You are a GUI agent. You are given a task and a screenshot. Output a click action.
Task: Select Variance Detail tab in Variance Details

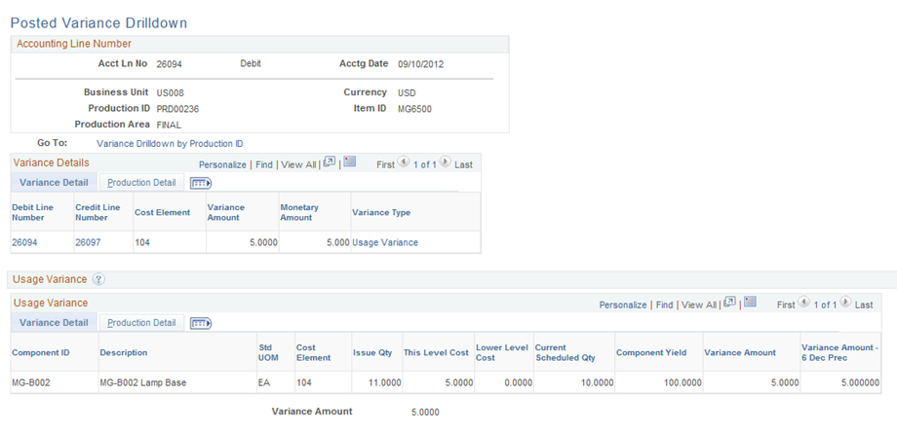click(54, 183)
